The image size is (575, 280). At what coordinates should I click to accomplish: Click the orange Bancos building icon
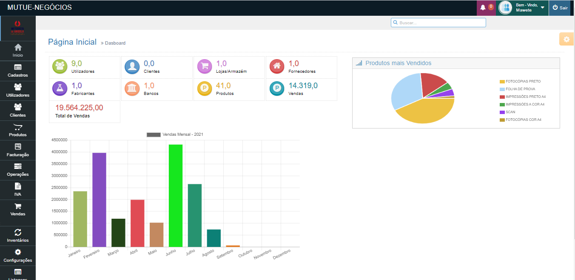(132, 89)
